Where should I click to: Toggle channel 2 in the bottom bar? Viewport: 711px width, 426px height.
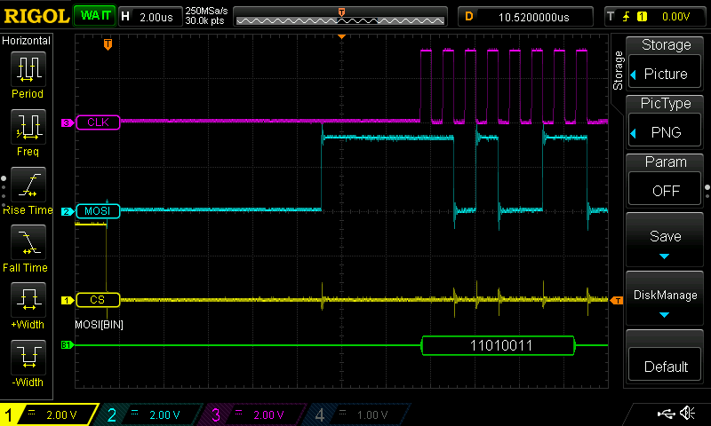[x=151, y=414]
